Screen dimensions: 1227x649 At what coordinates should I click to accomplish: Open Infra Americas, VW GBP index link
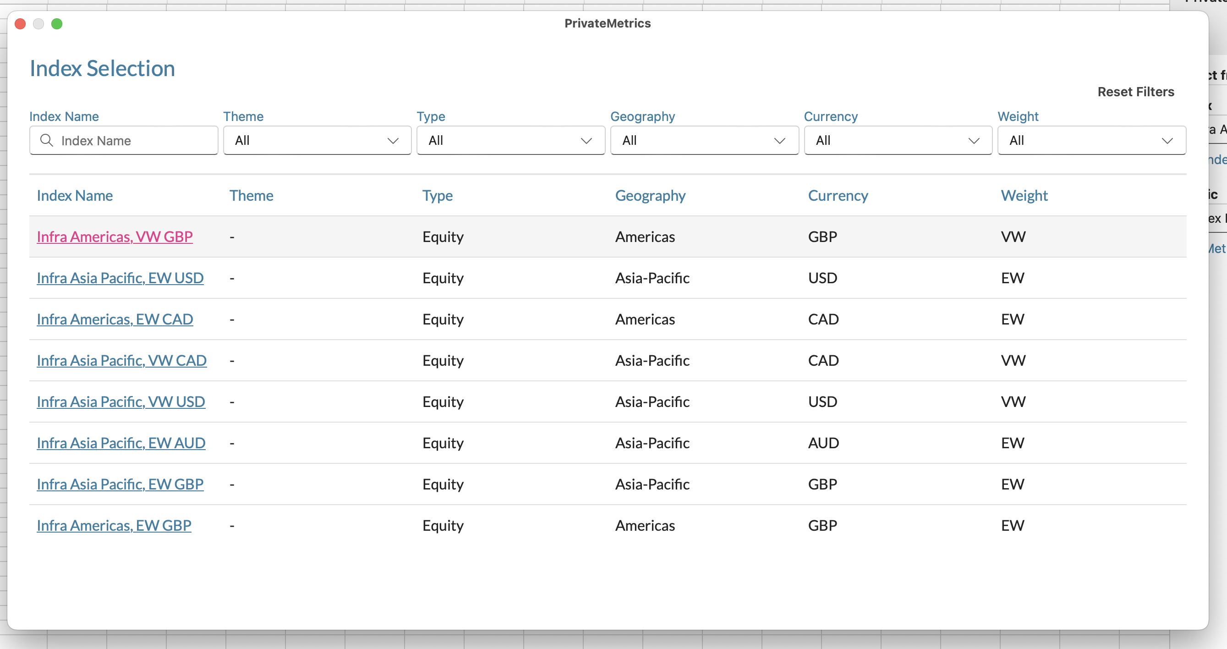point(115,237)
